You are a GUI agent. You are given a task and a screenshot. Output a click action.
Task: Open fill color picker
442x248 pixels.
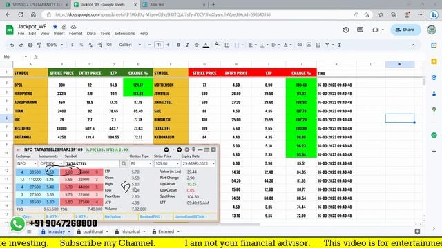217,44
